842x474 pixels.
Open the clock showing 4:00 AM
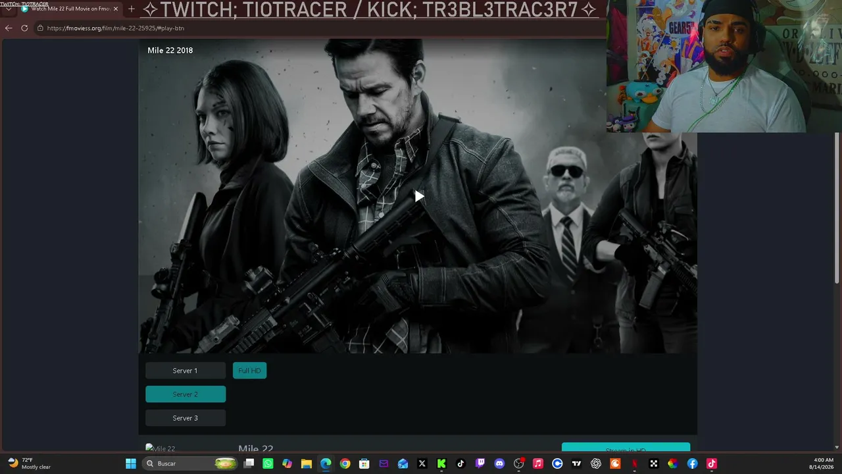824,463
